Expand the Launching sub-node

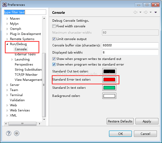click(x=12, y=59)
